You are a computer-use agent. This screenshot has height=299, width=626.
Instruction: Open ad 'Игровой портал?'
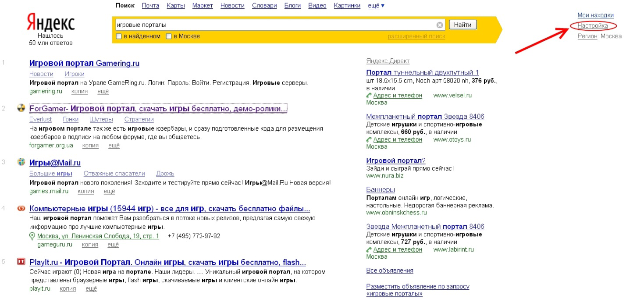tap(396, 160)
